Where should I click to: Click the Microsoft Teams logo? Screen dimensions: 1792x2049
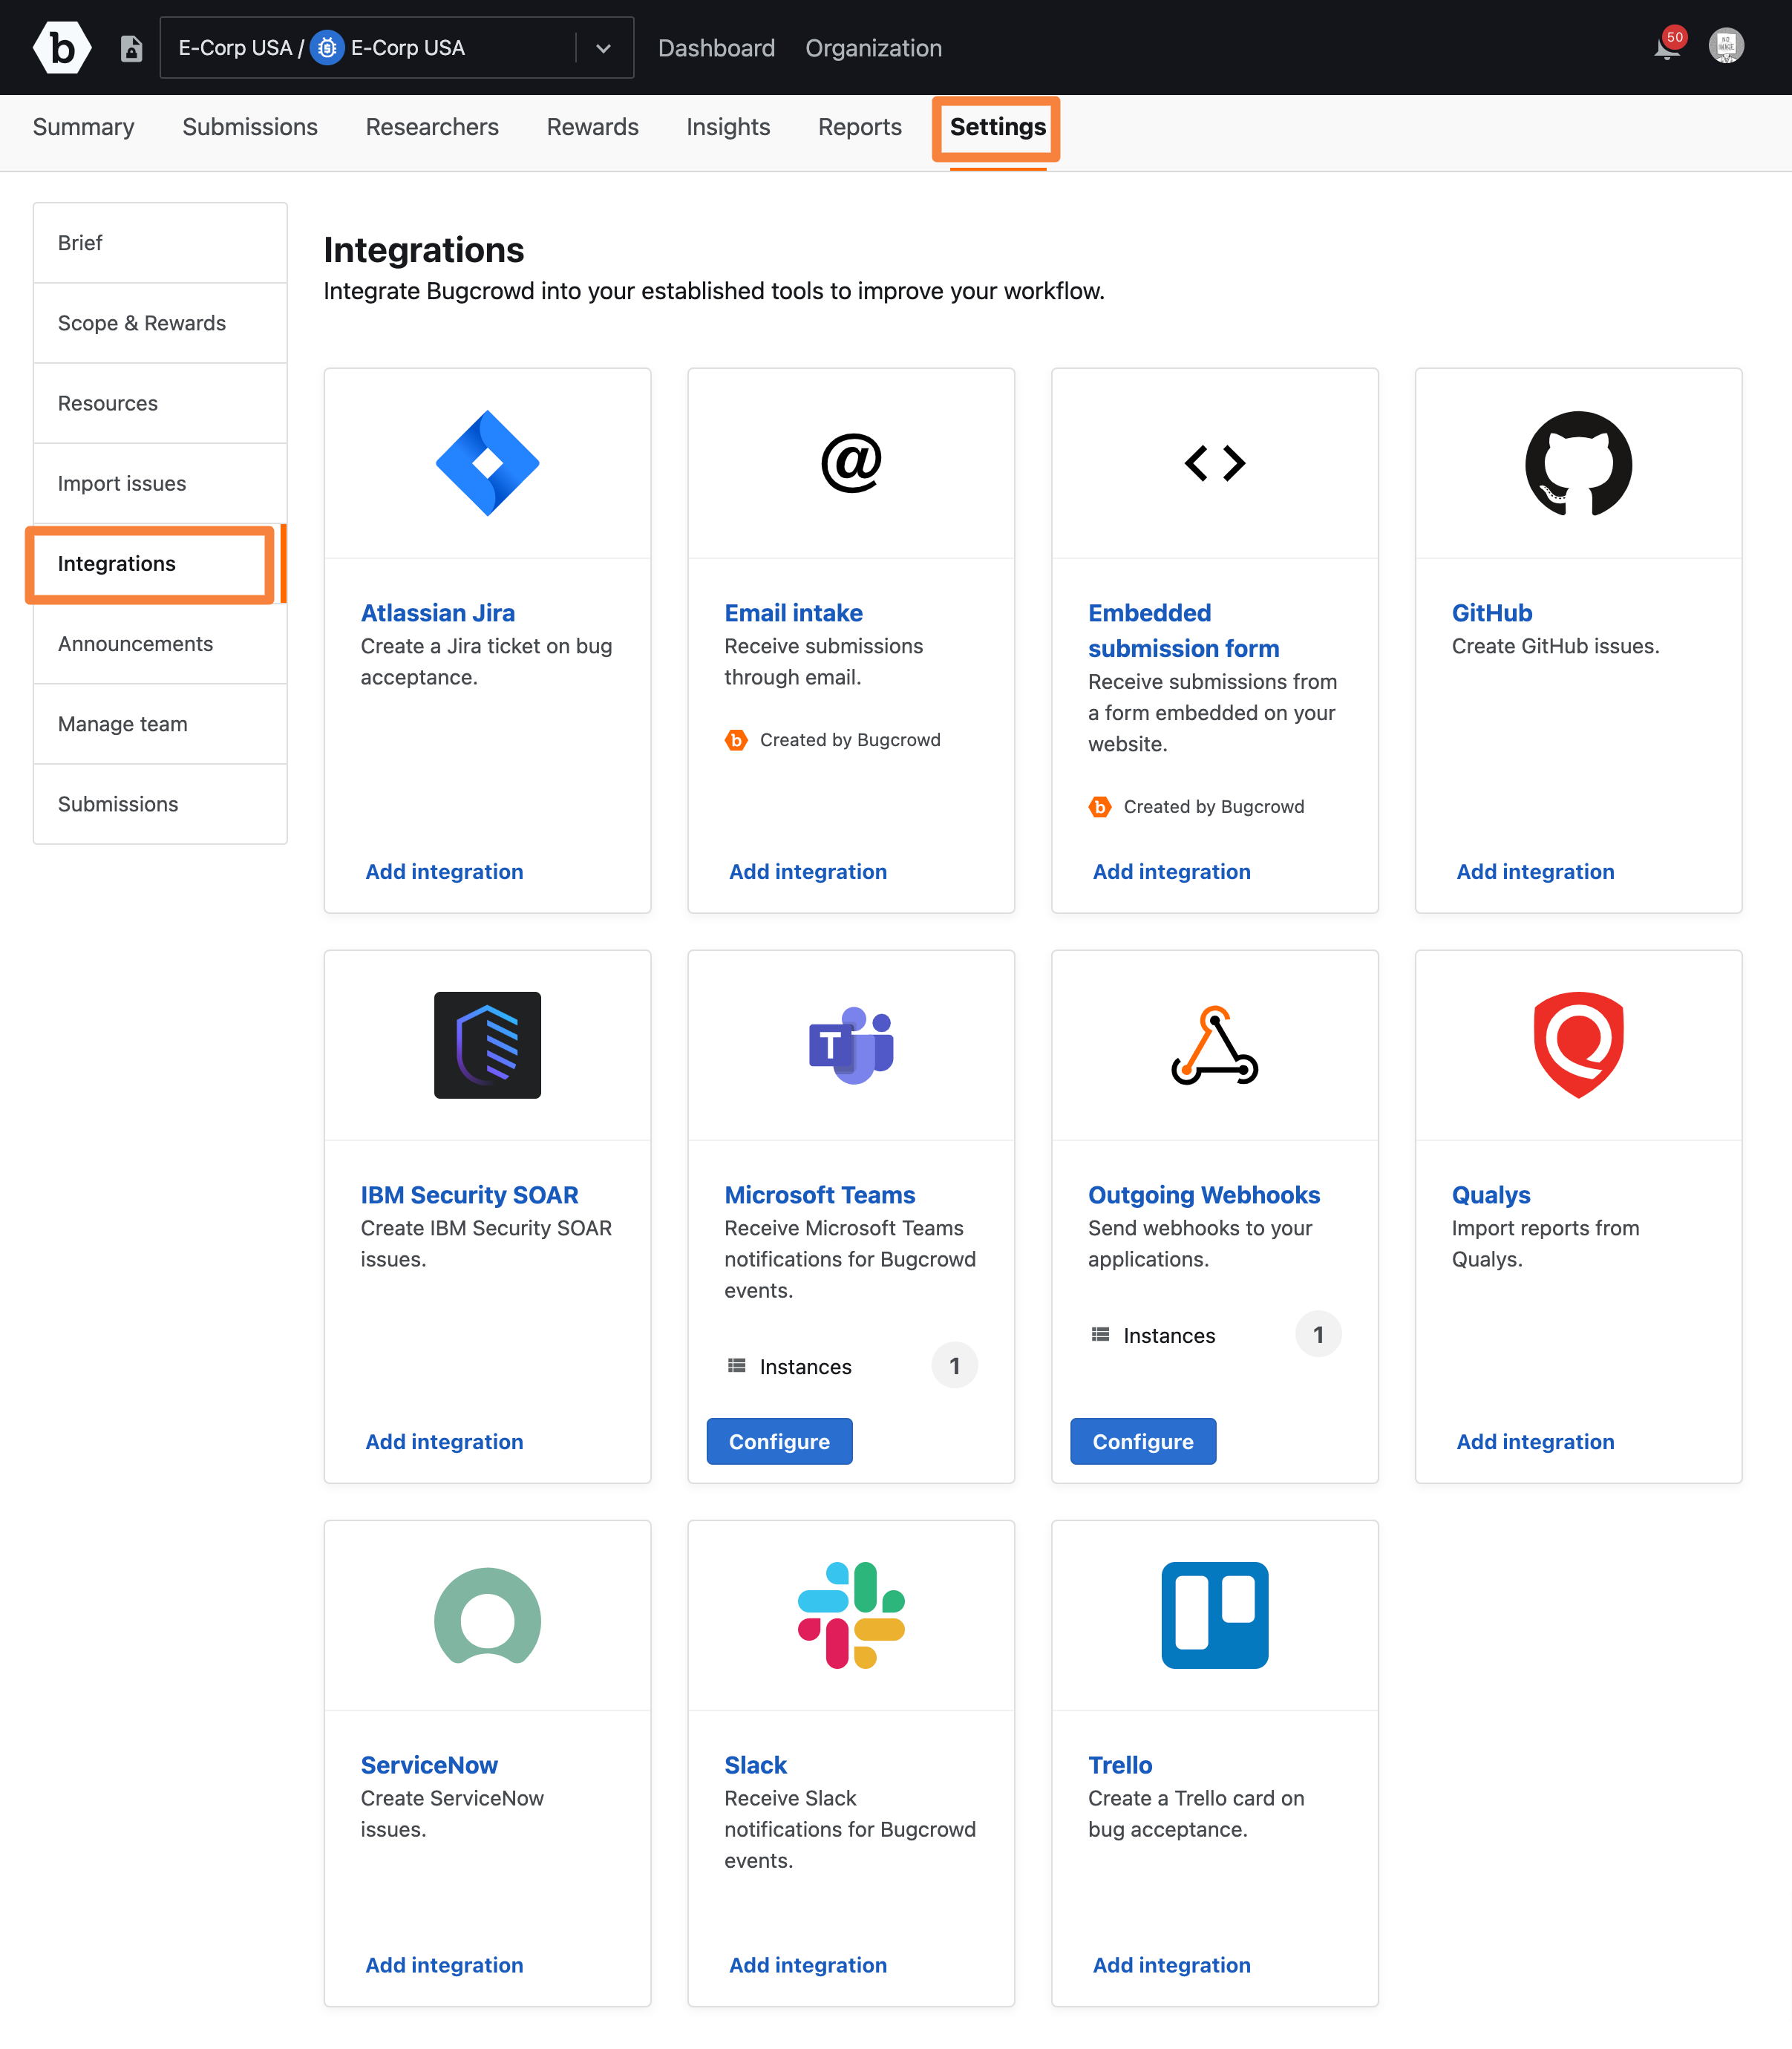851,1045
